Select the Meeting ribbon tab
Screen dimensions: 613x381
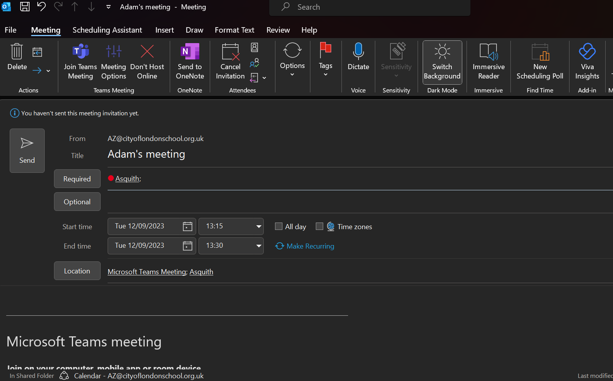[46, 30]
